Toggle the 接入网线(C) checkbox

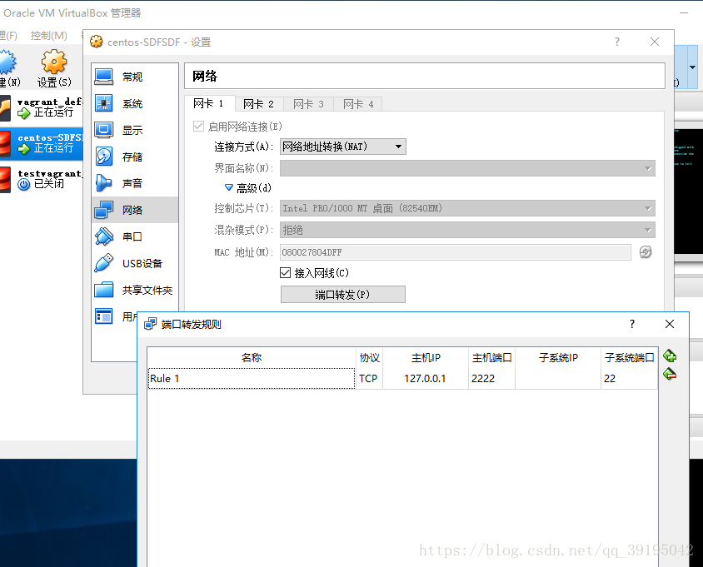(x=285, y=272)
